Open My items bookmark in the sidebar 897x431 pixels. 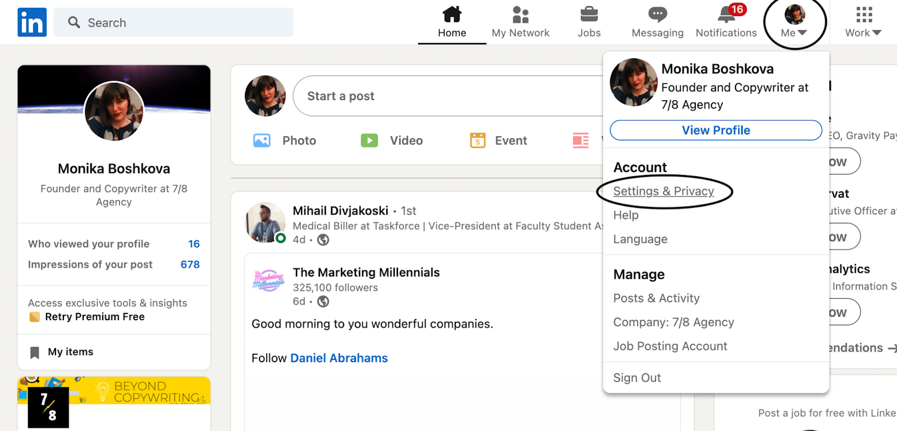(x=71, y=352)
